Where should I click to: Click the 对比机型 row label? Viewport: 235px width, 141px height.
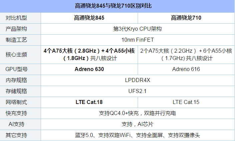[16, 18]
